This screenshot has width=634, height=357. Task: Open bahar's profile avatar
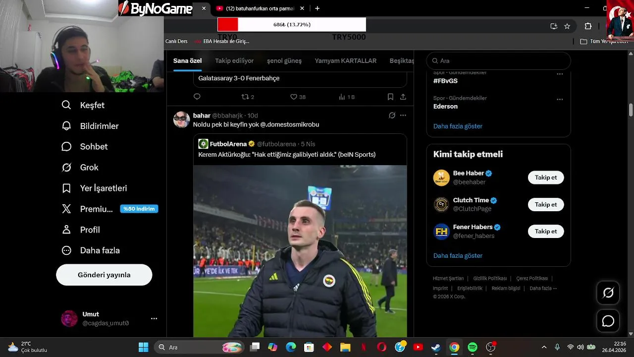182,119
